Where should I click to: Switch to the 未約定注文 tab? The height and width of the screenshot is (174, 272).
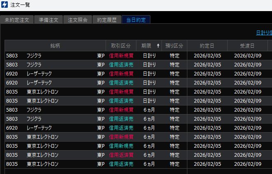click(x=17, y=20)
